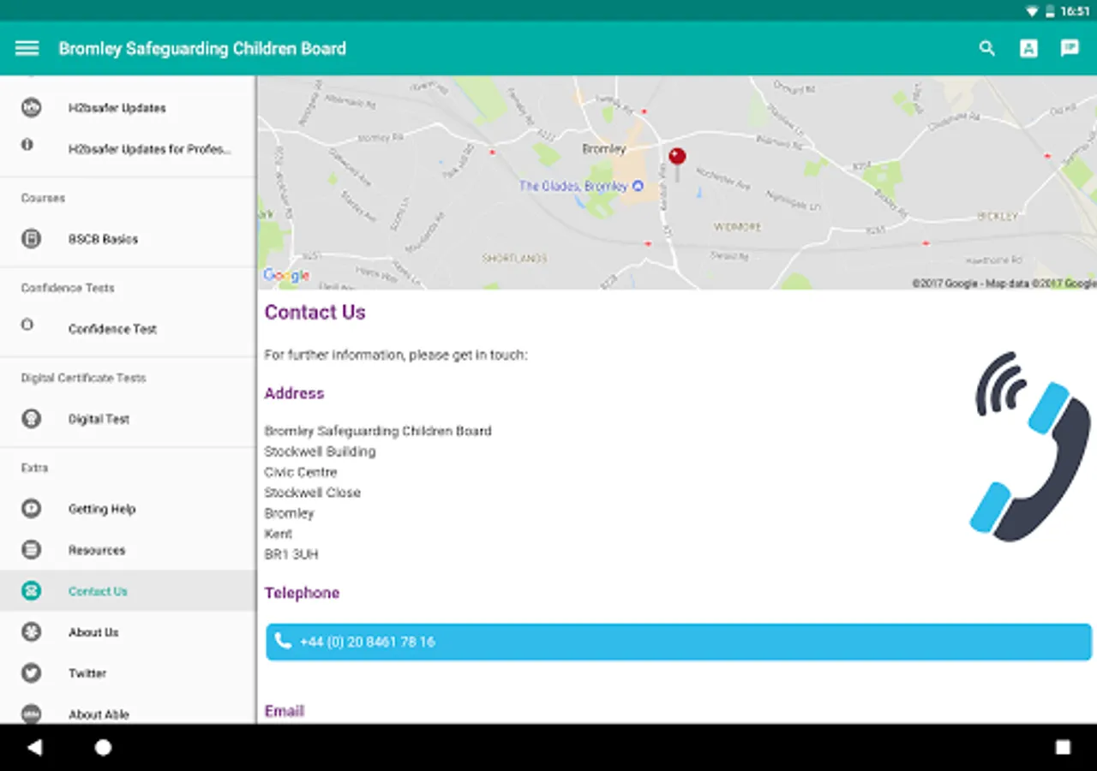
Task: Click the H2bsafer Updates sidebar icon
Action: 31,107
